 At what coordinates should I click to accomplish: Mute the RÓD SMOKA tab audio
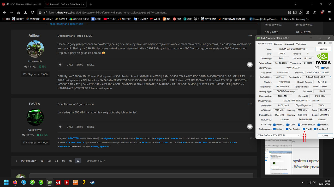click(7, 4)
